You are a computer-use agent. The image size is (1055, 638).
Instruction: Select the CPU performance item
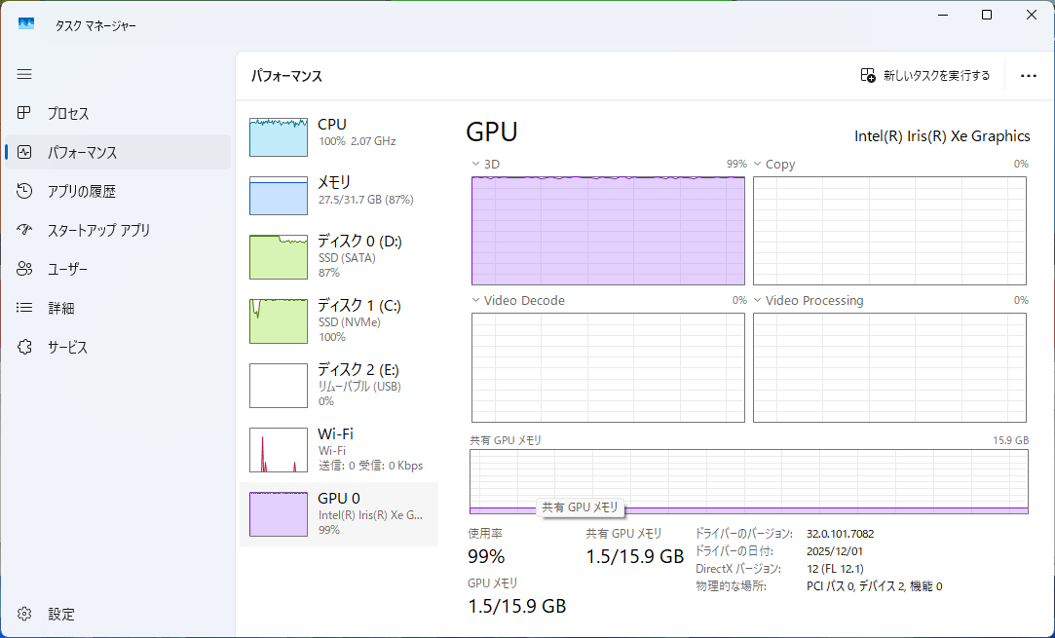point(337,134)
